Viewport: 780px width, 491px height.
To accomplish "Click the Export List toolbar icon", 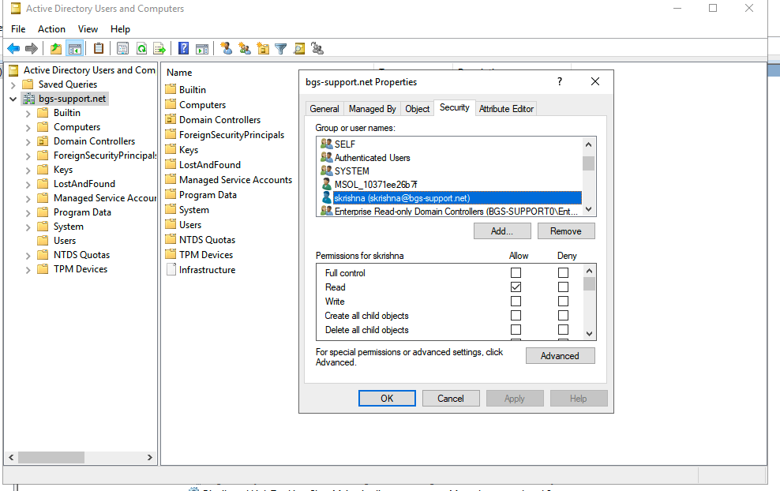I will tap(159, 49).
